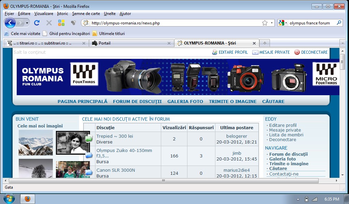Click the horizontal scrollbar thumb
This screenshot has height=204, width=349.
pyautogui.click(x=164, y=181)
